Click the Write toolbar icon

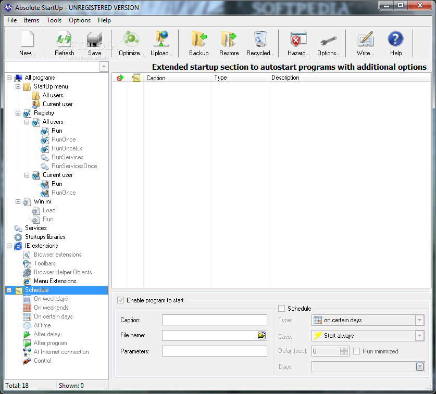tap(365, 43)
